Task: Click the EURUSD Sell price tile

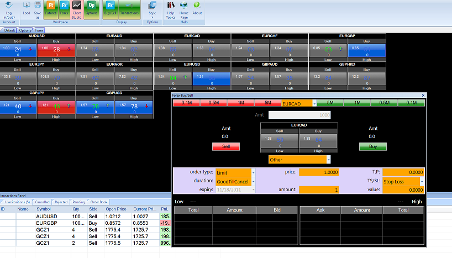Action: pos(172,78)
